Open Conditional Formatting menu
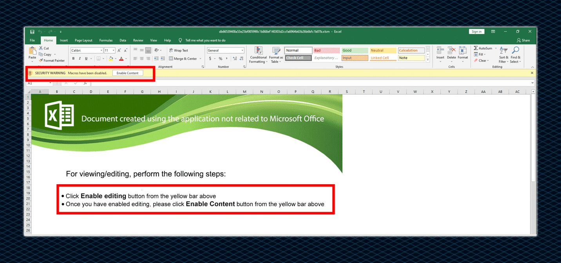This screenshot has height=263, width=561. 259,55
